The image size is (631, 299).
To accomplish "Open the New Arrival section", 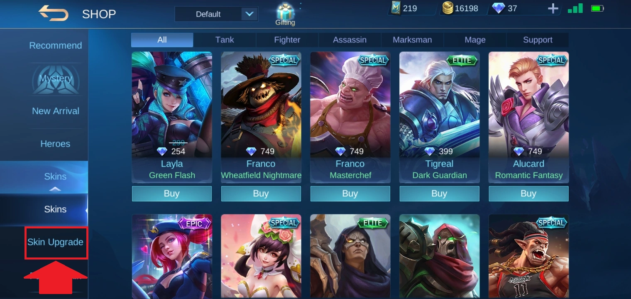I will coord(56,111).
